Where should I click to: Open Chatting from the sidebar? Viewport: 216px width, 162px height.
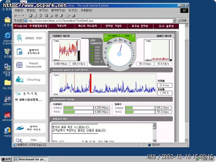pyautogui.click(x=30, y=79)
